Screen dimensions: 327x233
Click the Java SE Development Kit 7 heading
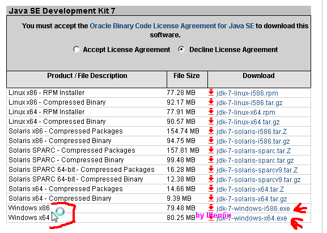pos(62,11)
